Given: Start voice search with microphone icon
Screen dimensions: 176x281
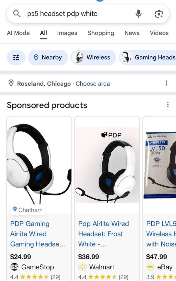Looking at the screenshot, I should 138,14.
